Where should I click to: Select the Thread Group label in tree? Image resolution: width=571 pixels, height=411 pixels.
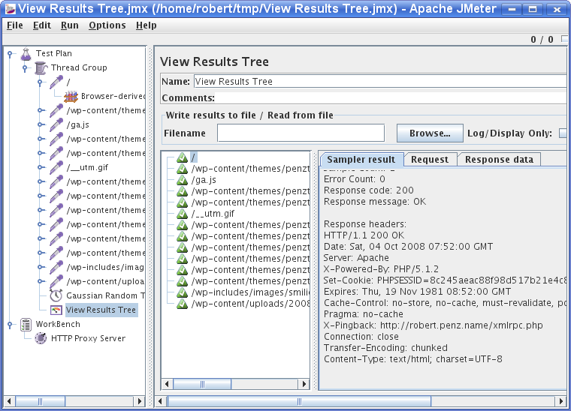coord(79,68)
